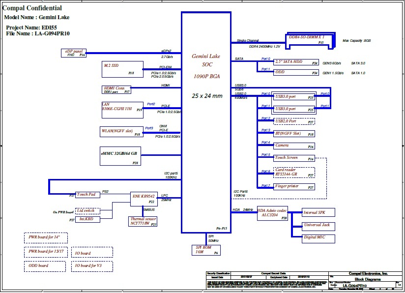
Task: Select the Touch Screen block
Action: click(294, 158)
